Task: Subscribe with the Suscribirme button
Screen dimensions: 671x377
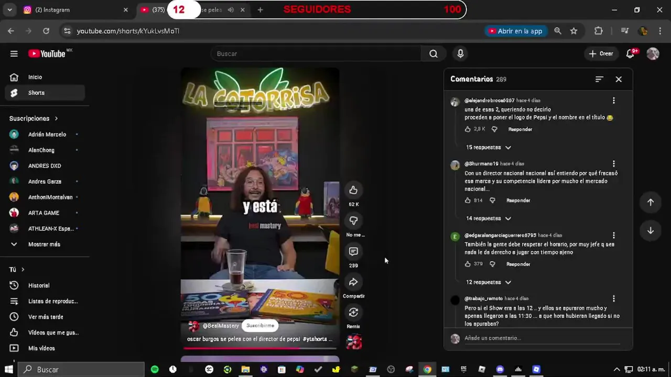Action: click(x=260, y=326)
